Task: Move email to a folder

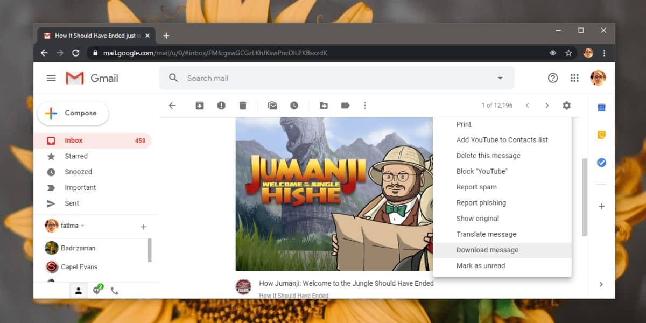Action: click(x=324, y=106)
